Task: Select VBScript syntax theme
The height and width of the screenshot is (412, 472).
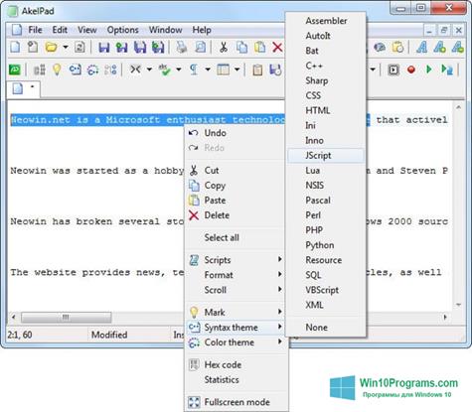Action: pos(326,290)
